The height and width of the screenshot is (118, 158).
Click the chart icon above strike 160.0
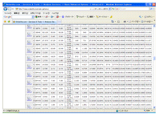29,90
